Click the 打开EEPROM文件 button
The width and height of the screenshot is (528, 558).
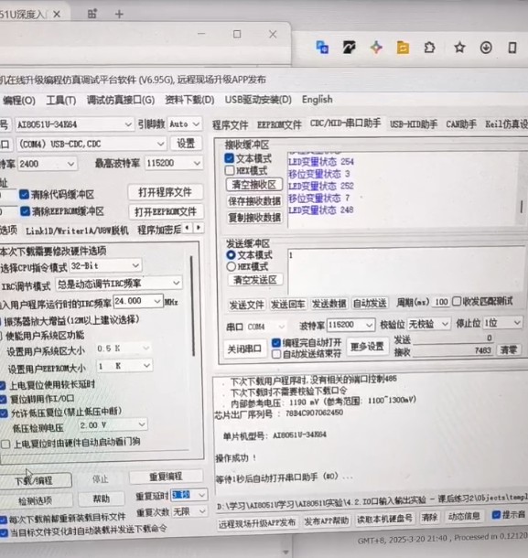166,211
